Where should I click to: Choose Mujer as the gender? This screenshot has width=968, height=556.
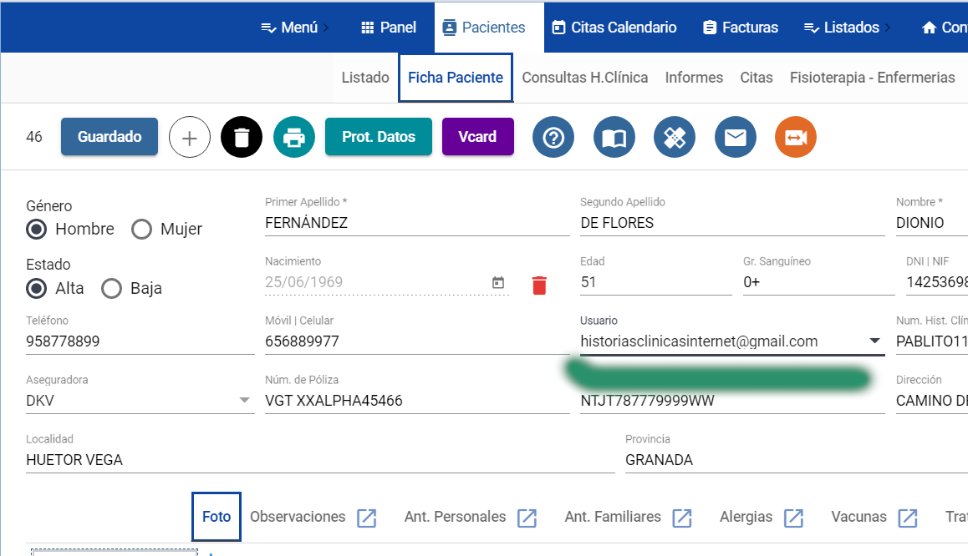(x=141, y=229)
